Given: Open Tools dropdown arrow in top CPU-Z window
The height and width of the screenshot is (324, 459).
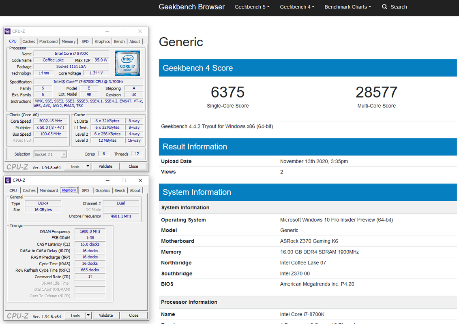Looking at the screenshot, I should click(x=88, y=166).
